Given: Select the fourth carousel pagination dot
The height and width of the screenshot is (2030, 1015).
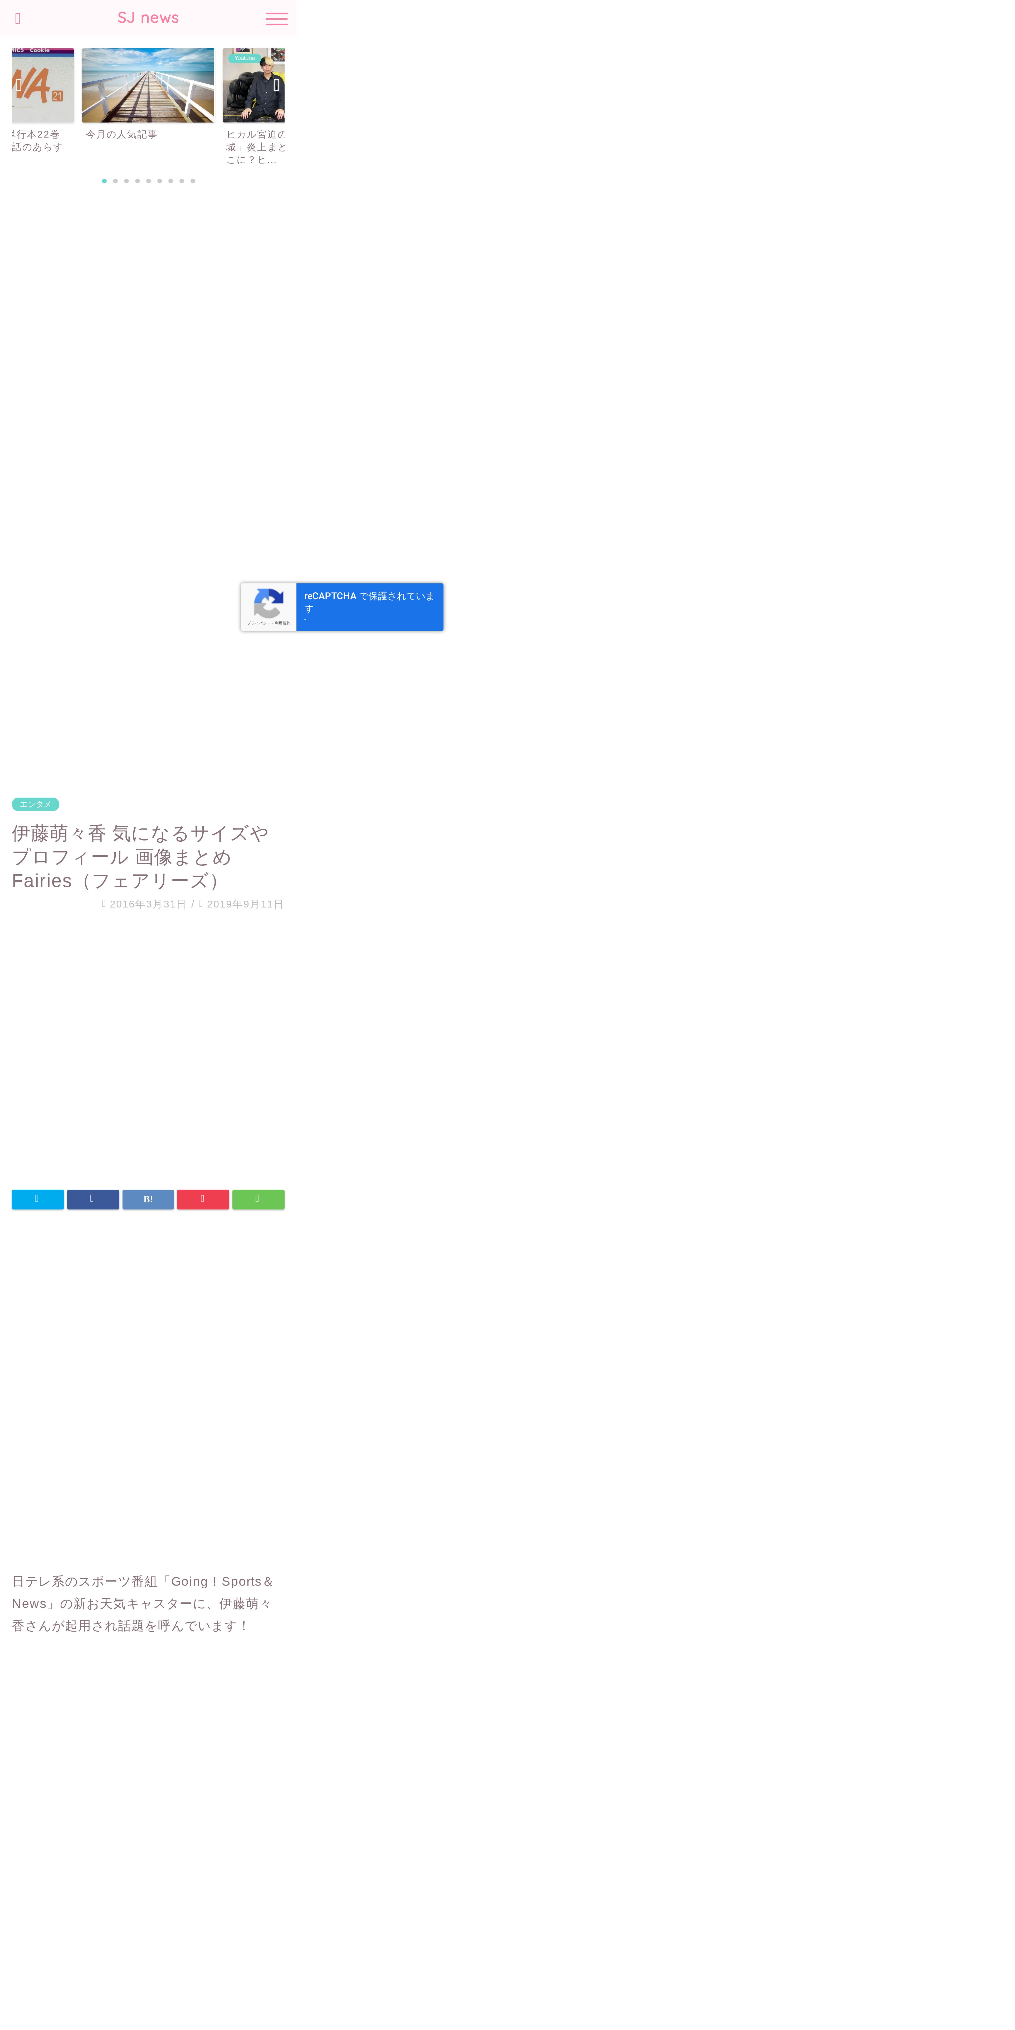Looking at the screenshot, I should point(137,181).
